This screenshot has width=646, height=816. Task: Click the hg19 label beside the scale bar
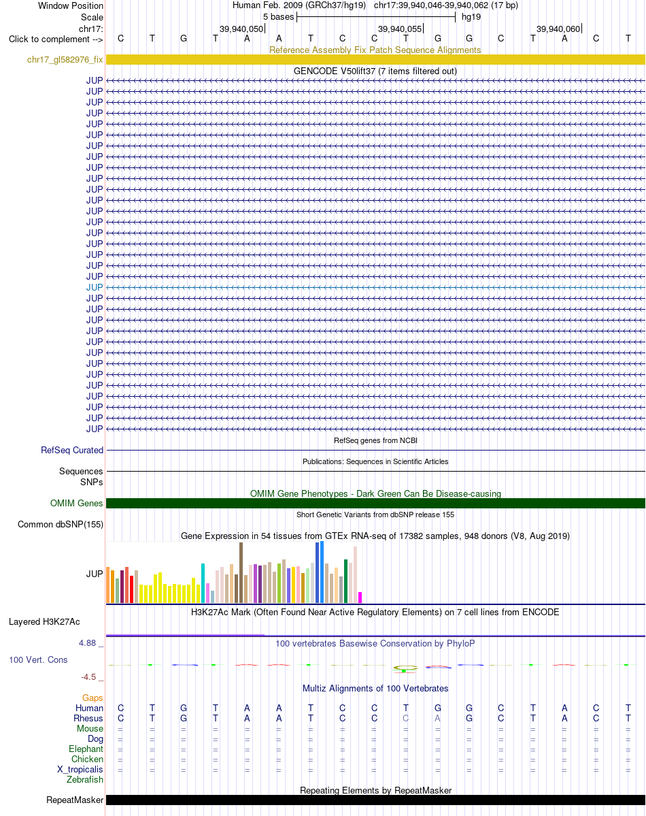point(471,16)
